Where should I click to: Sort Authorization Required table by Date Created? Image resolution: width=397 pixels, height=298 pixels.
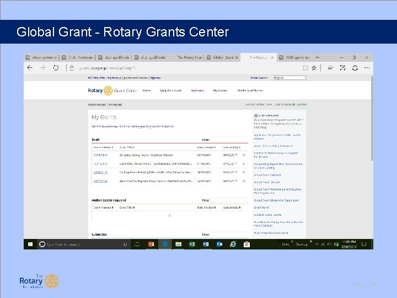(x=206, y=207)
